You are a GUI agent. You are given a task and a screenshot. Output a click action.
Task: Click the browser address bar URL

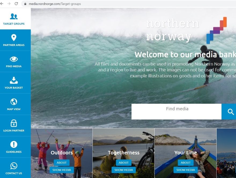tap(55, 4)
